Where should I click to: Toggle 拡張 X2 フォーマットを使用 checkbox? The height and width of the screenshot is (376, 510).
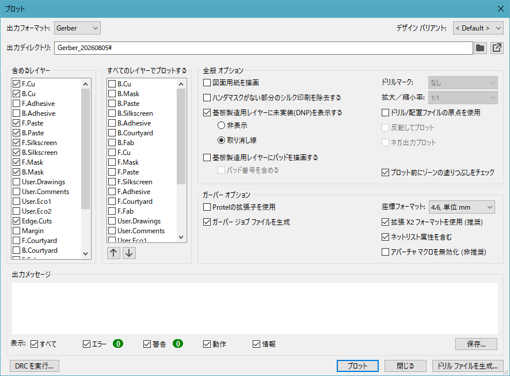(x=386, y=222)
